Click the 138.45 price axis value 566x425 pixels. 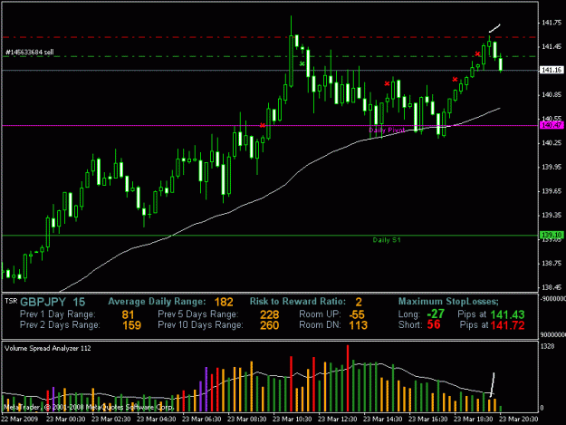click(552, 287)
